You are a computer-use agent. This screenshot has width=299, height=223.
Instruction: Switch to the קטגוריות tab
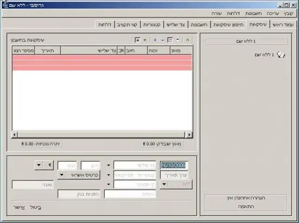click(152, 25)
